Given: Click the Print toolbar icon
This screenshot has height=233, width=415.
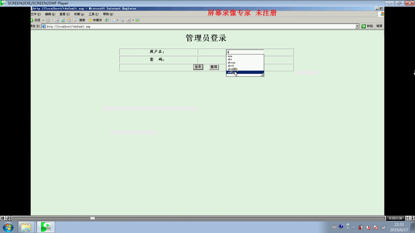Looking at the screenshot, I should tap(122, 20).
